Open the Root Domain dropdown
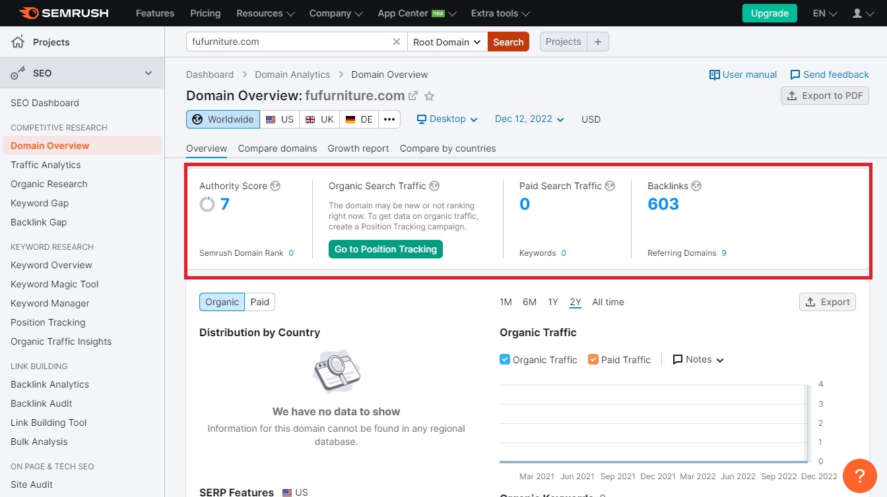Screen dimensions: 887x497 (x=447, y=42)
